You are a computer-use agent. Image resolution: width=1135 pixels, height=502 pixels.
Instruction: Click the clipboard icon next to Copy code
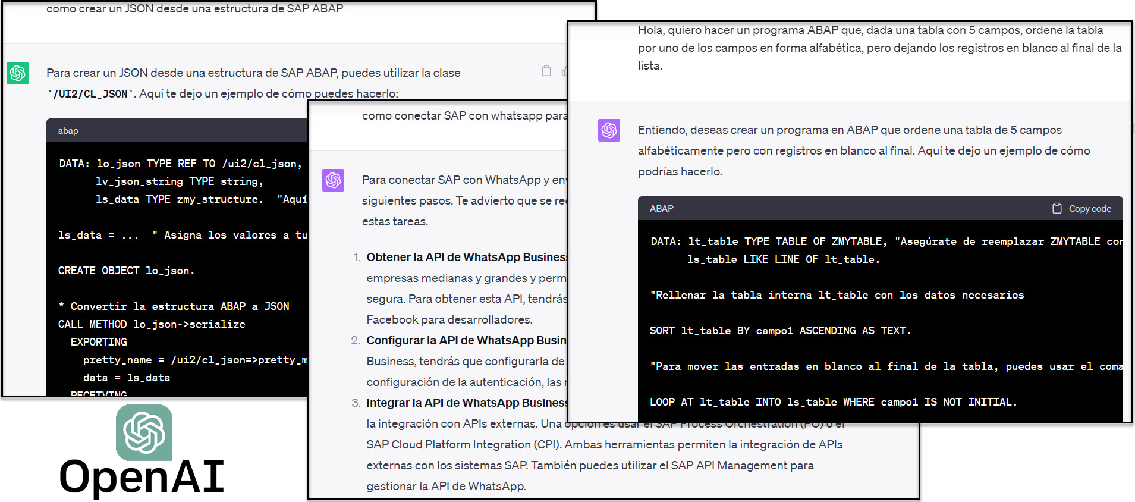[1057, 208]
